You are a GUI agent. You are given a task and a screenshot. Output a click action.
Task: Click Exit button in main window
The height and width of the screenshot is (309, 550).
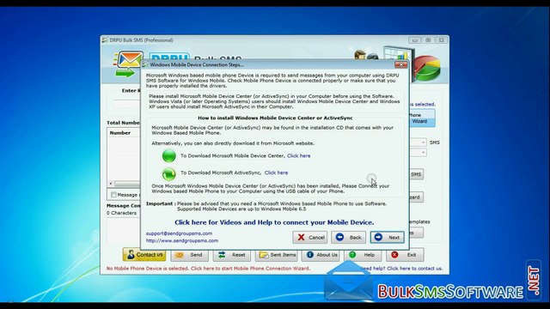[x=405, y=255]
